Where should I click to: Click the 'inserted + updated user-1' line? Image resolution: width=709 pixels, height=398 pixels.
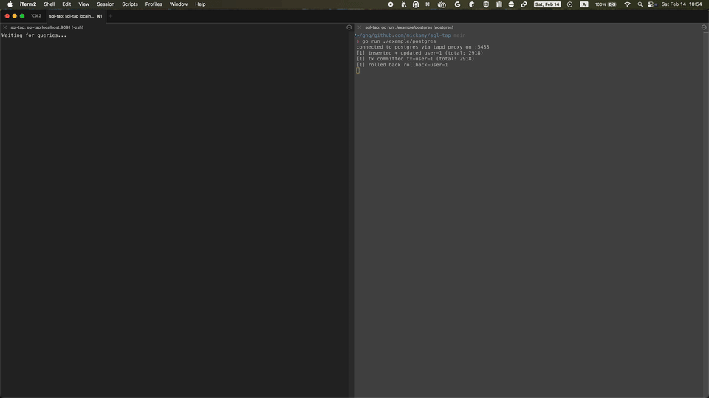(x=419, y=53)
